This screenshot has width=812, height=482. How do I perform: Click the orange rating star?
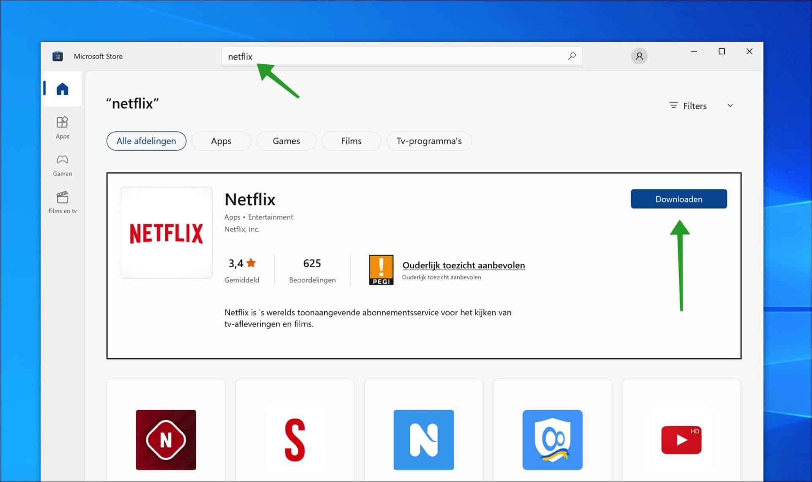click(x=252, y=262)
